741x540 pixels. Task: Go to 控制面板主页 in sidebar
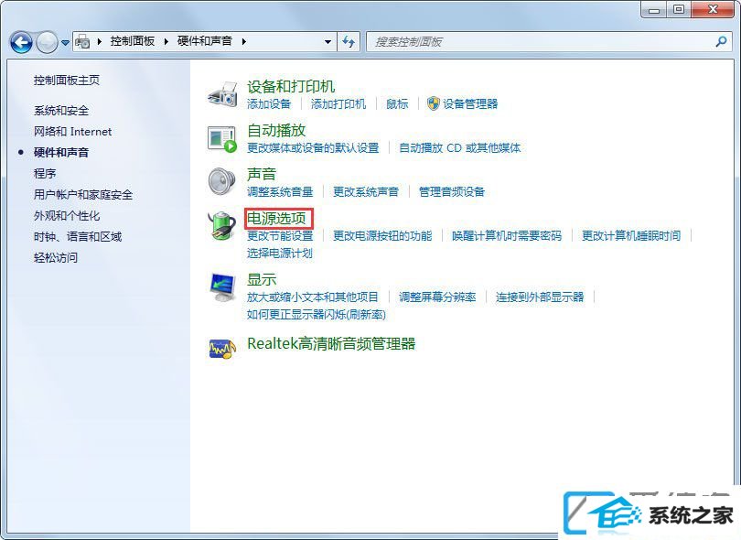click(x=67, y=81)
